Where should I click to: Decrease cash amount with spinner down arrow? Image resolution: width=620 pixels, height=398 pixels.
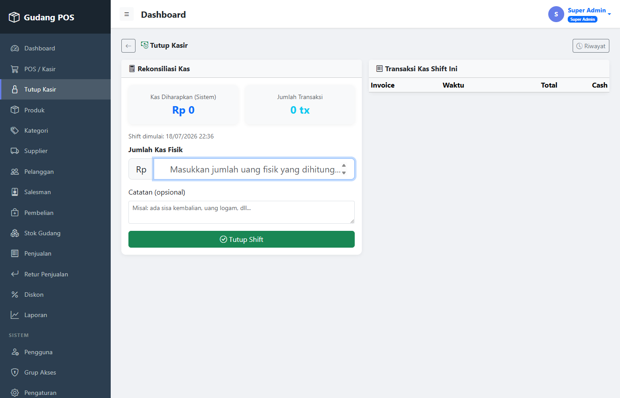click(x=344, y=173)
